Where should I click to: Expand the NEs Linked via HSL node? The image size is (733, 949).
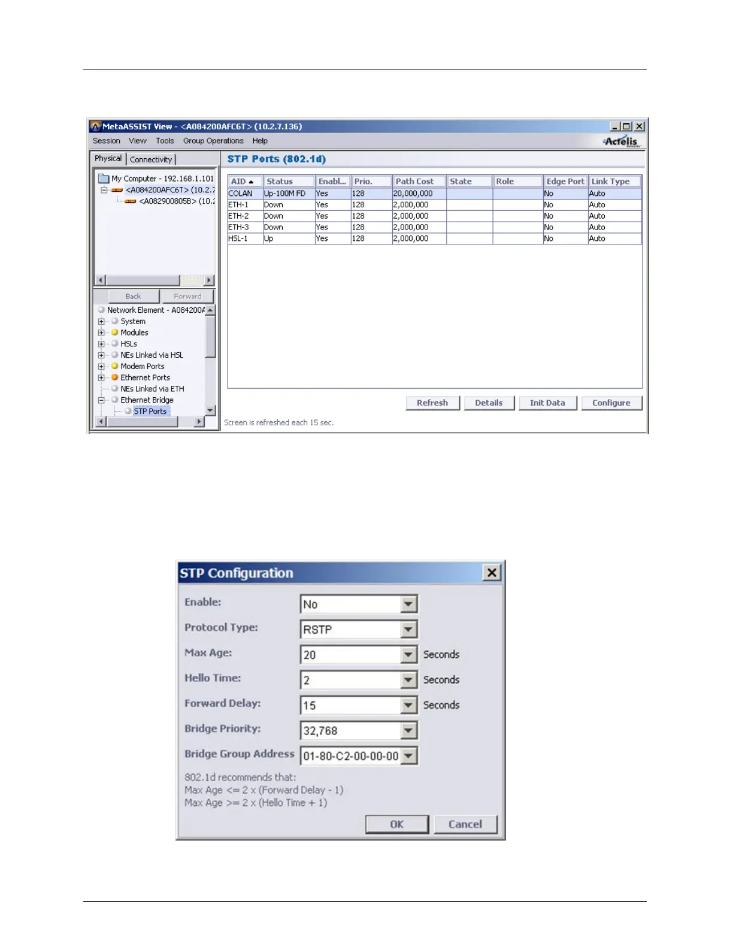pos(102,355)
